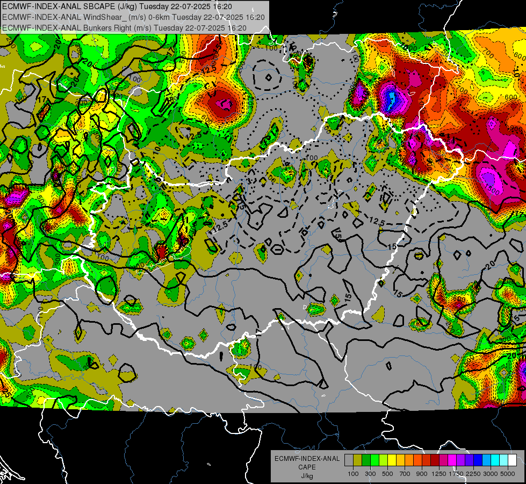Click the CAPE label in the legend
The width and height of the screenshot is (526, 484).
coord(307,467)
